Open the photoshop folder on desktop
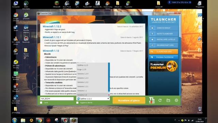Image resolution: width=218 pixels, height=123 pixels. (16, 110)
